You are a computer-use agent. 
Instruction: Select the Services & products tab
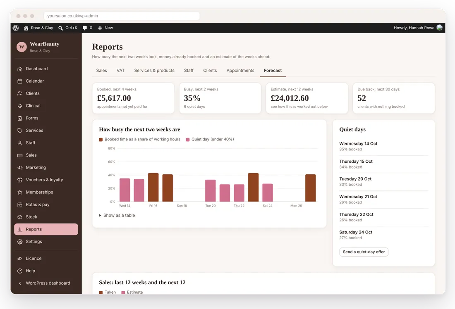pos(154,71)
